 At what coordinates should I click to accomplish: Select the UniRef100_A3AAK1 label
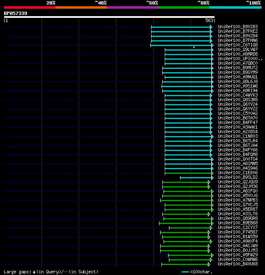tap(238, 127)
